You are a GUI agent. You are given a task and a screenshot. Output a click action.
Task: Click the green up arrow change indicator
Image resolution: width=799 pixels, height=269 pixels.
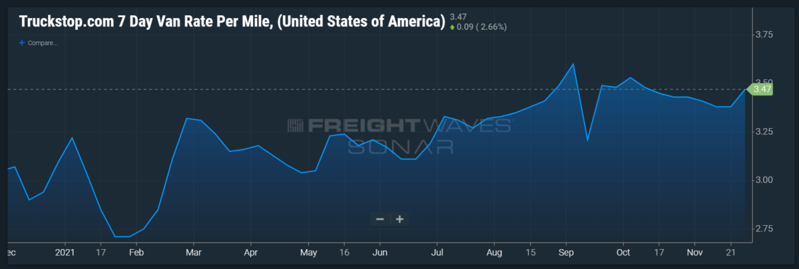(x=453, y=27)
